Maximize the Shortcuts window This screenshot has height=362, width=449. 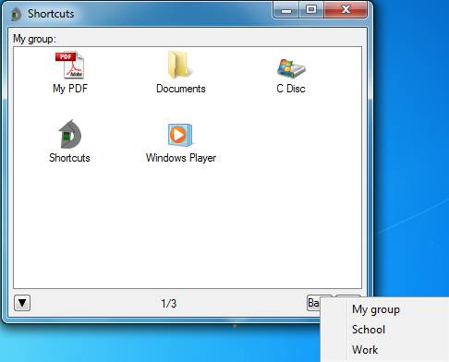click(311, 10)
